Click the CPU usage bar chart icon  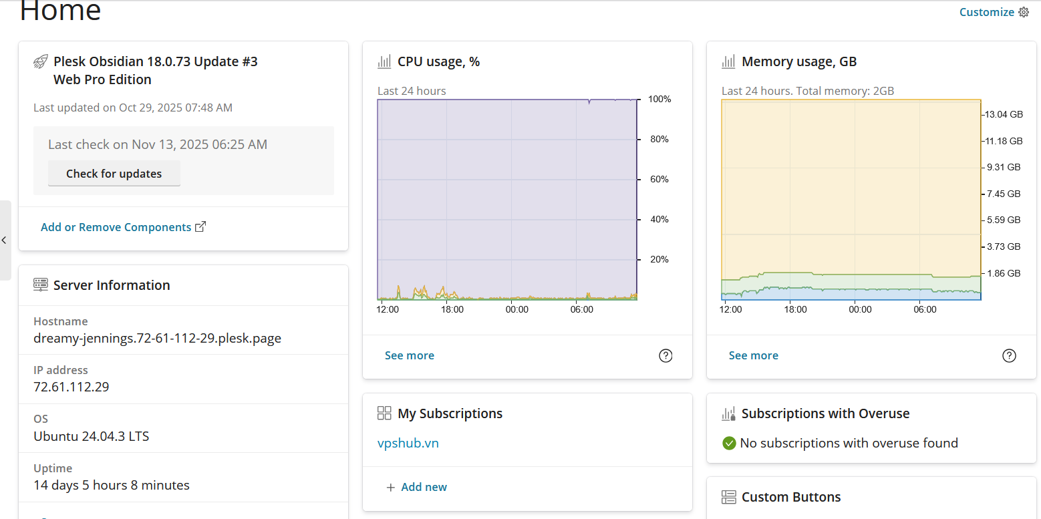tap(384, 62)
